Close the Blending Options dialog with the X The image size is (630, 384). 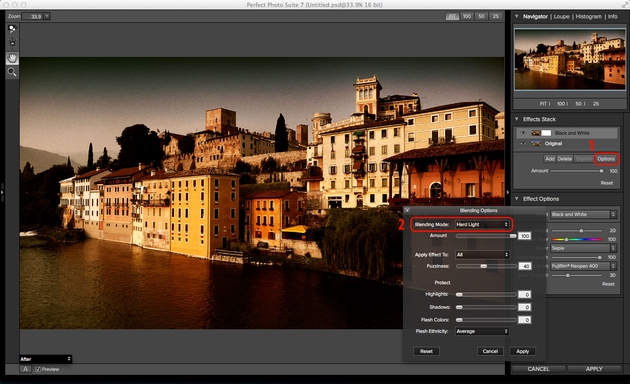coord(407,210)
